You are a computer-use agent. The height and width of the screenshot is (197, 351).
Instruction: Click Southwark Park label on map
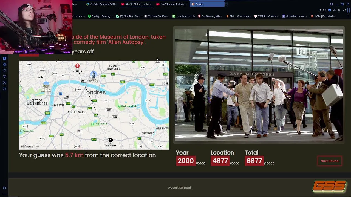129,106
